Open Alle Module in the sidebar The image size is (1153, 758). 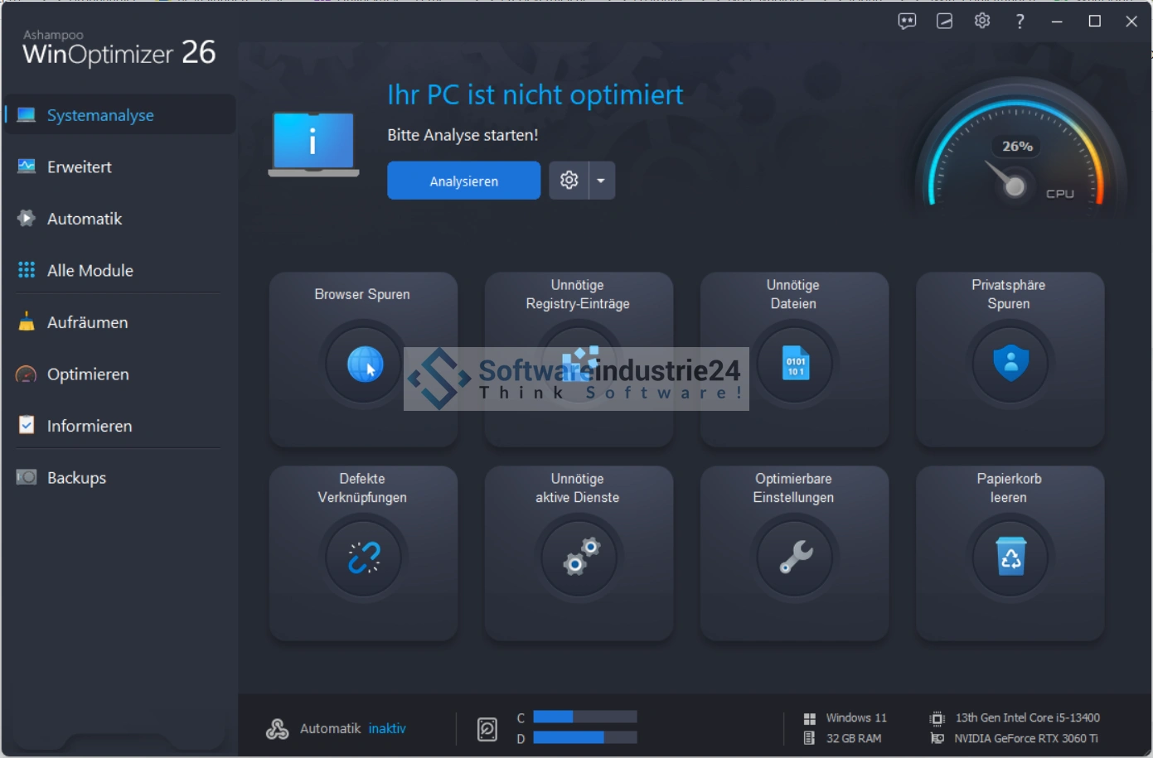90,271
